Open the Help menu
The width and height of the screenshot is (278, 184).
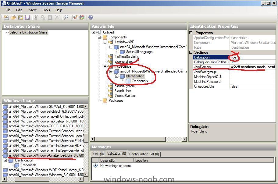point(59,10)
